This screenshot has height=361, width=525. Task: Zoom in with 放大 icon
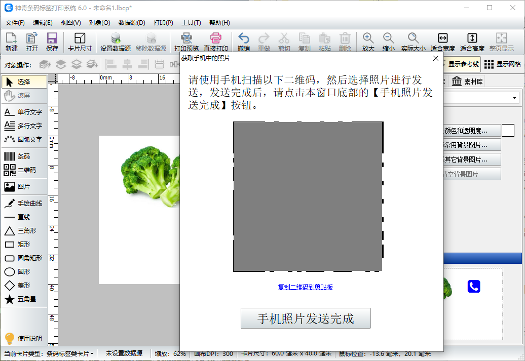(x=368, y=42)
